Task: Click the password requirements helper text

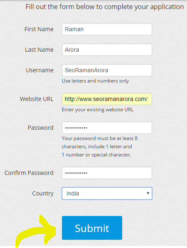Action: tap(100, 147)
